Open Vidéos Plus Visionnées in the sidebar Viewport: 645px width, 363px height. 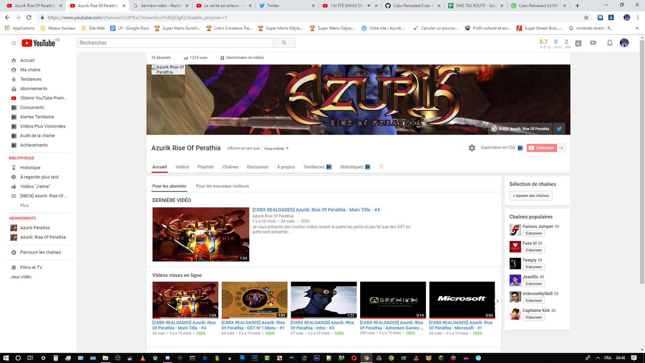point(42,126)
